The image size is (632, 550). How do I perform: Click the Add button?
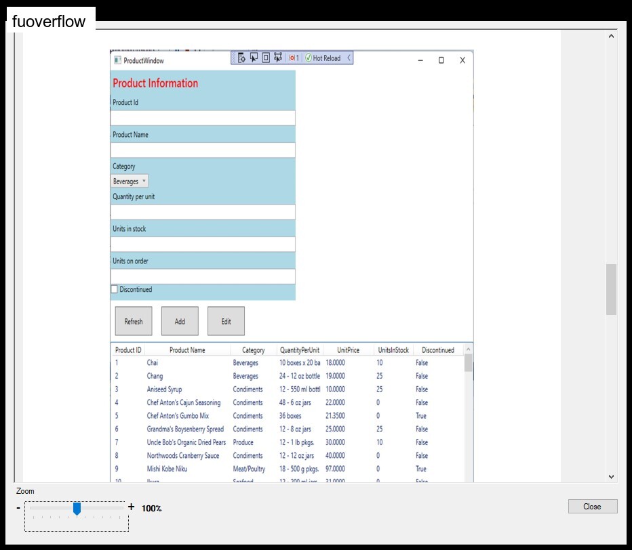(x=180, y=321)
